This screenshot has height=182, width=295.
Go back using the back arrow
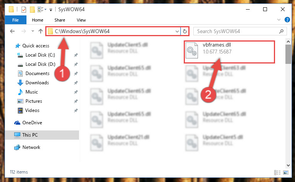coord(12,31)
